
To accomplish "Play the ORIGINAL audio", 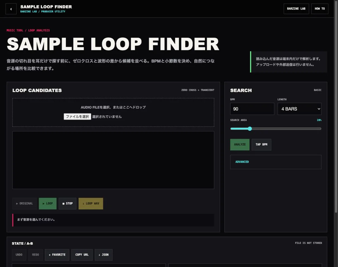I will (24, 203).
